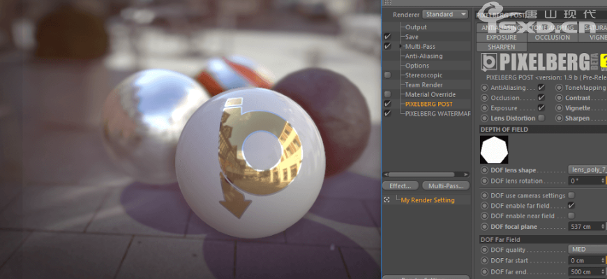Open the DOF quality MED dropdown
Screen dimensions: 607x279
click(x=587, y=250)
